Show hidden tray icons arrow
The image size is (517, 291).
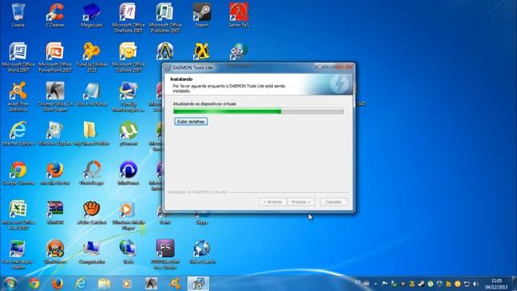(376, 284)
